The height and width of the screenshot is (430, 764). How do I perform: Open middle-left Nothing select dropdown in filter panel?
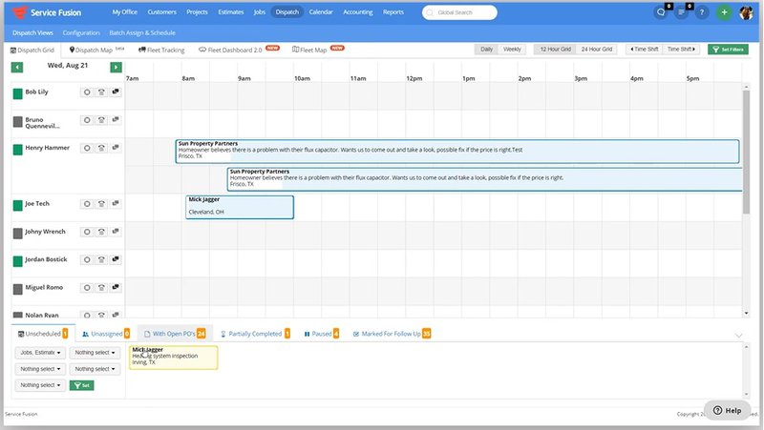[x=40, y=369]
